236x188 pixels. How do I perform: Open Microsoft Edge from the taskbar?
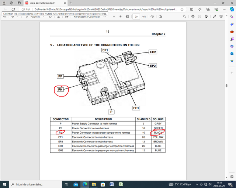click(x=84, y=184)
